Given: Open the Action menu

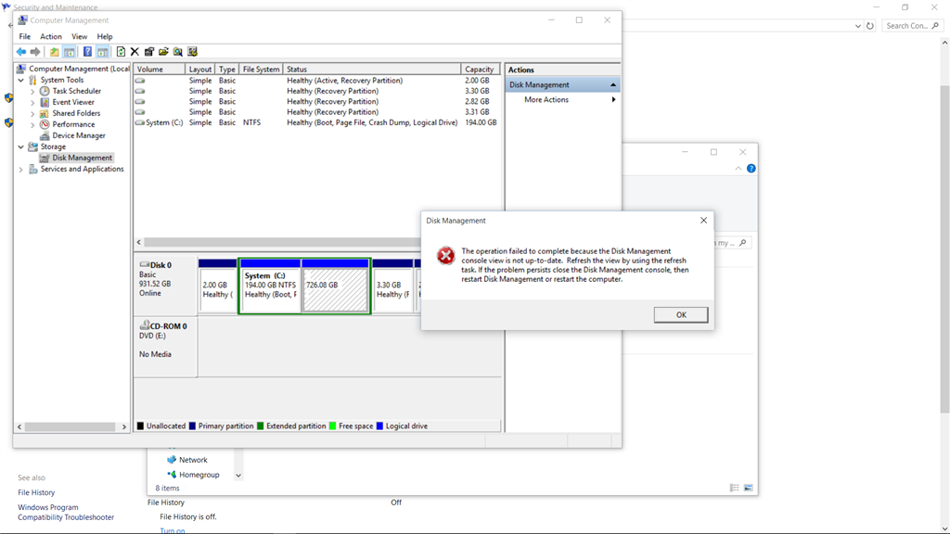Looking at the screenshot, I should click(x=51, y=36).
